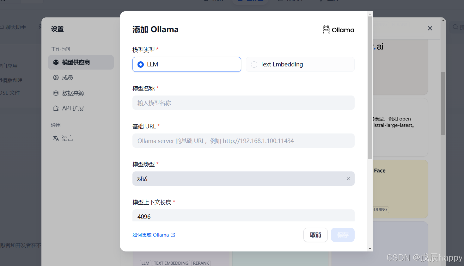The width and height of the screenshot is (464, 266).
Task: Click the RERANK tag in background card
Action: pyautogui.click(x=201, y=263)
